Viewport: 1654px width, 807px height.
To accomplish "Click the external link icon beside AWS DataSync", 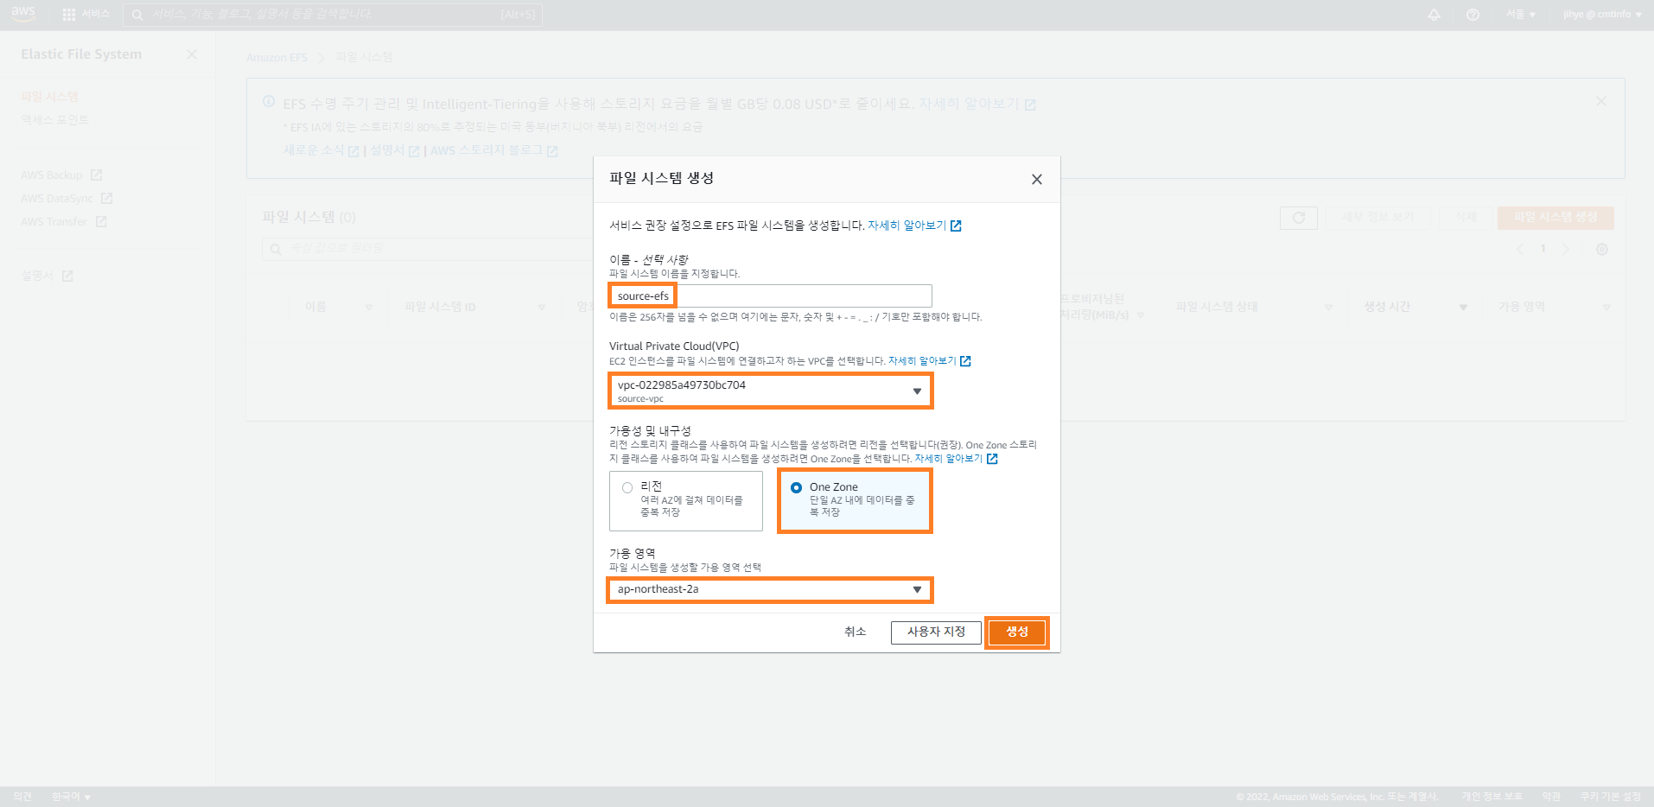I will coord(106,199).
